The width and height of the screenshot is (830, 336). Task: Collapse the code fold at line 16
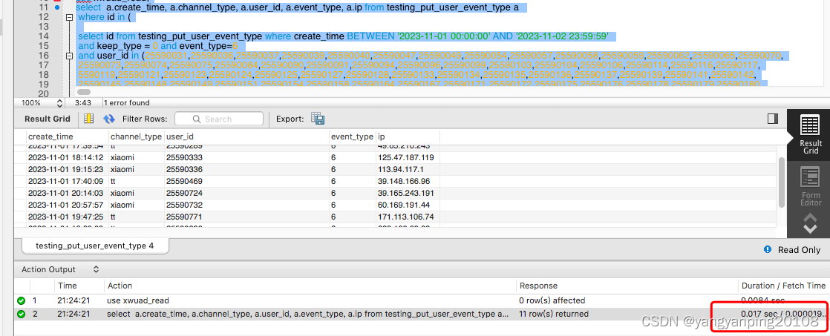tap(69, 56)
